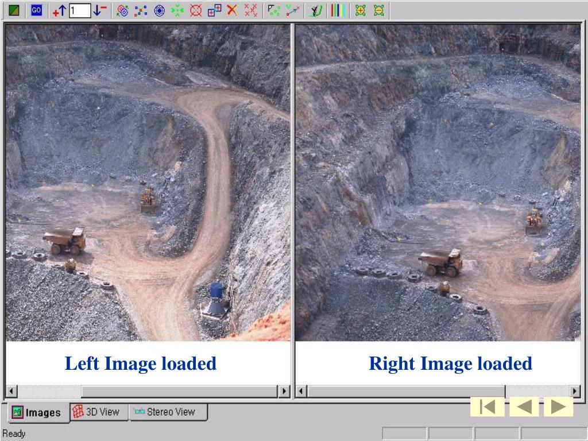Viewport: 588px width, 441px height.
Task: Click the blue and red plus squares icon
Action: (215, 10)
